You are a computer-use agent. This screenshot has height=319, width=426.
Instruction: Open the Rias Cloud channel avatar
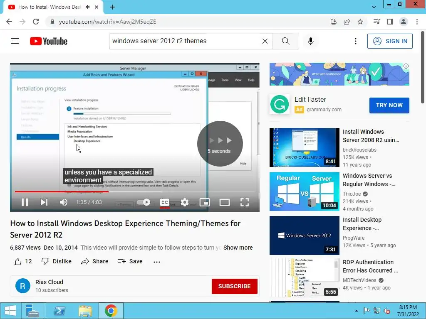(23, 286)
